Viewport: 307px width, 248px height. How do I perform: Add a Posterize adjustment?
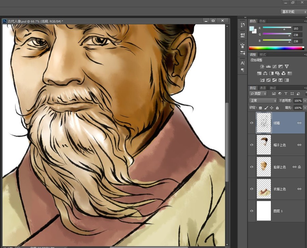[x=268, y=80]
